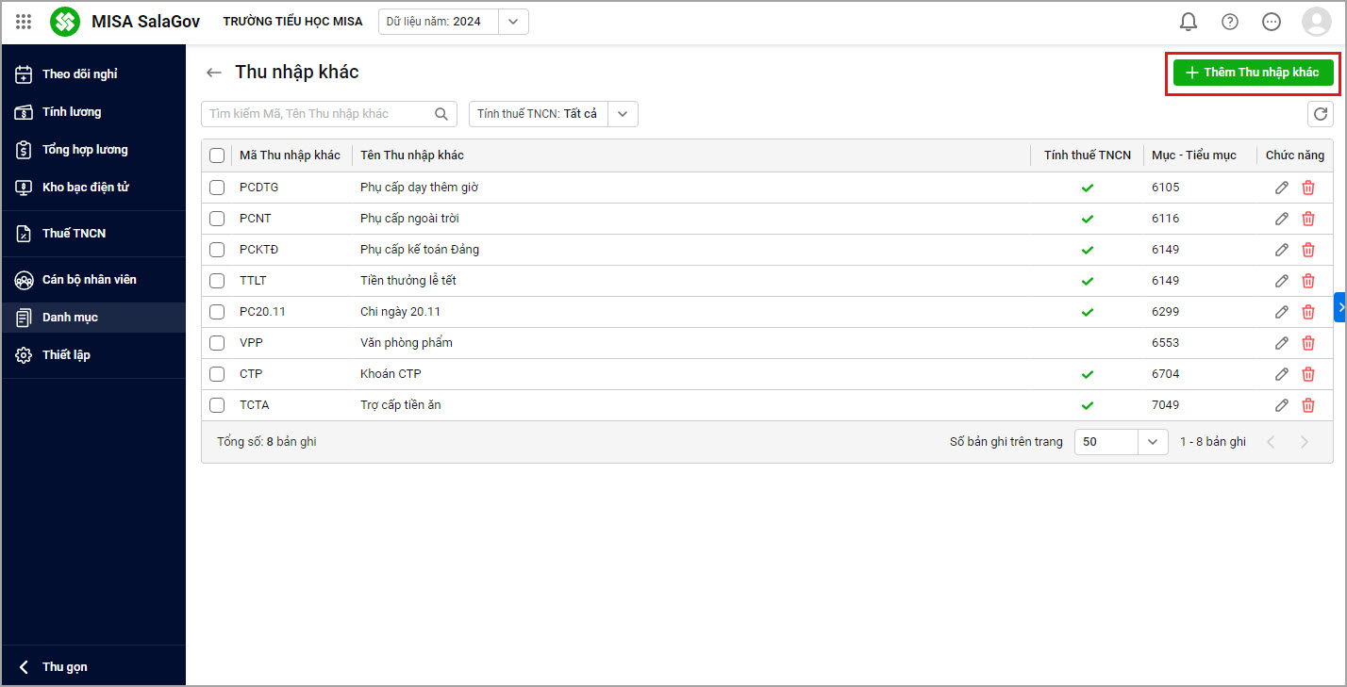Check the PCDTG row checkbox

coord(217,188)
